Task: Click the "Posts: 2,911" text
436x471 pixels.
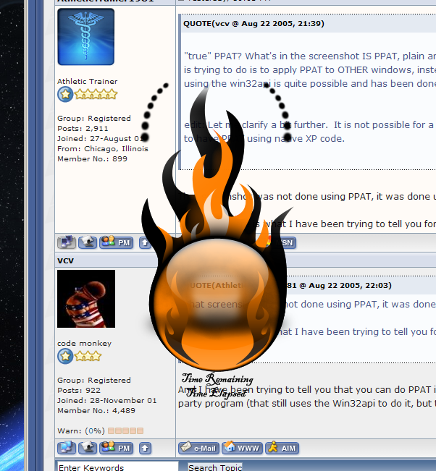Action: coord(83,128)
